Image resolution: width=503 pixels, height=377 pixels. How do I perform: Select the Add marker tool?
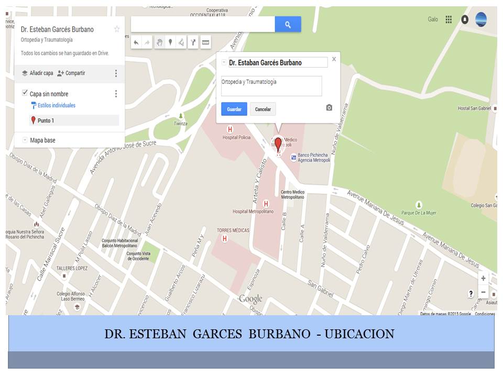[x=171, y=42]
